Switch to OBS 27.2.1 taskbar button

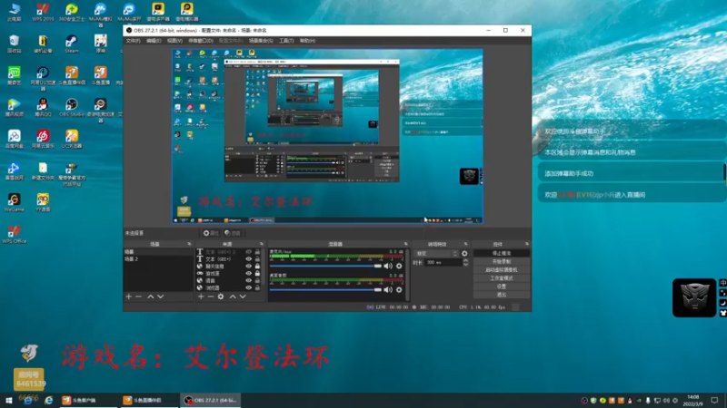(x=211, y=400)
